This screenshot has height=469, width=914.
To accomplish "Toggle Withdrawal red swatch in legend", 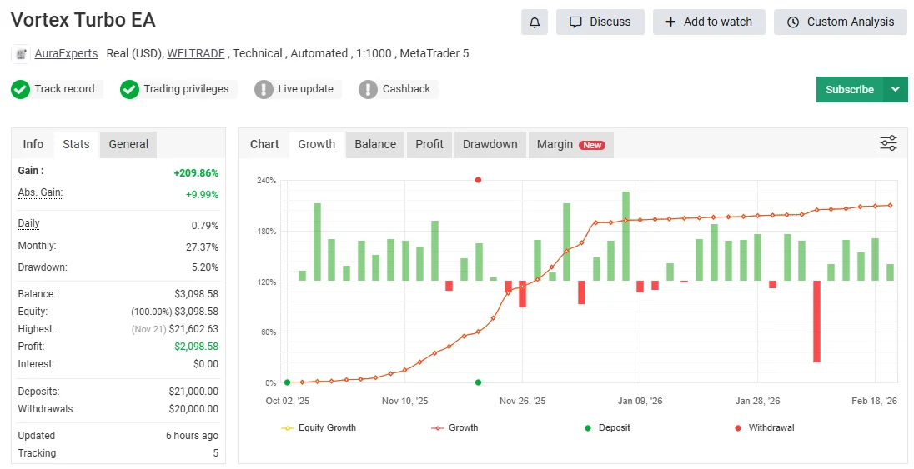I will click(x=737, y=428).
